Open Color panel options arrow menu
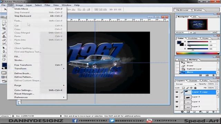 point(218,38)
